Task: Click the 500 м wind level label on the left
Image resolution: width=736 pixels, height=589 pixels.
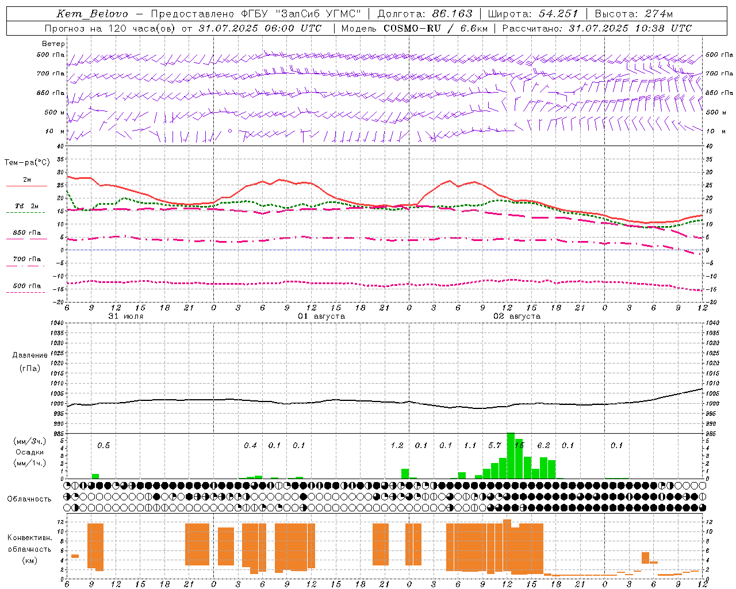Action: [x=55, y=112]
